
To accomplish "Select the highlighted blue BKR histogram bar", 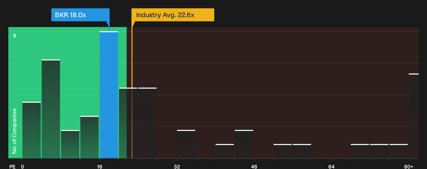I will coord(109,95).
